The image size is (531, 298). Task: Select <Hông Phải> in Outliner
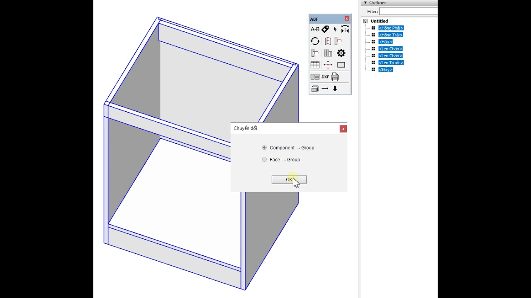coord(391,28)
